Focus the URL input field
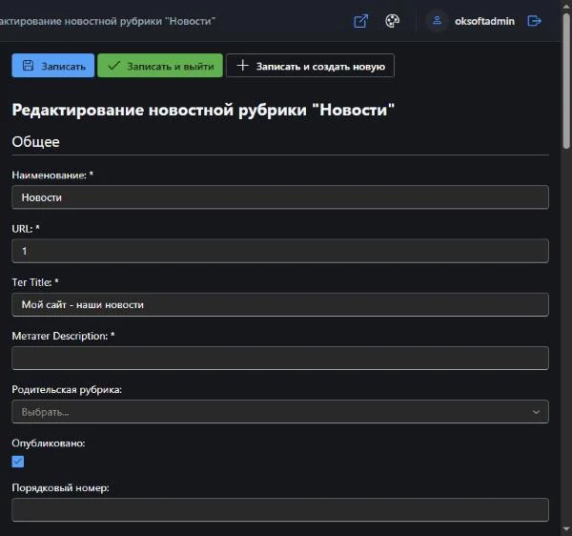Viewport: 572px width, 536px height. click(x=280, y=251)
